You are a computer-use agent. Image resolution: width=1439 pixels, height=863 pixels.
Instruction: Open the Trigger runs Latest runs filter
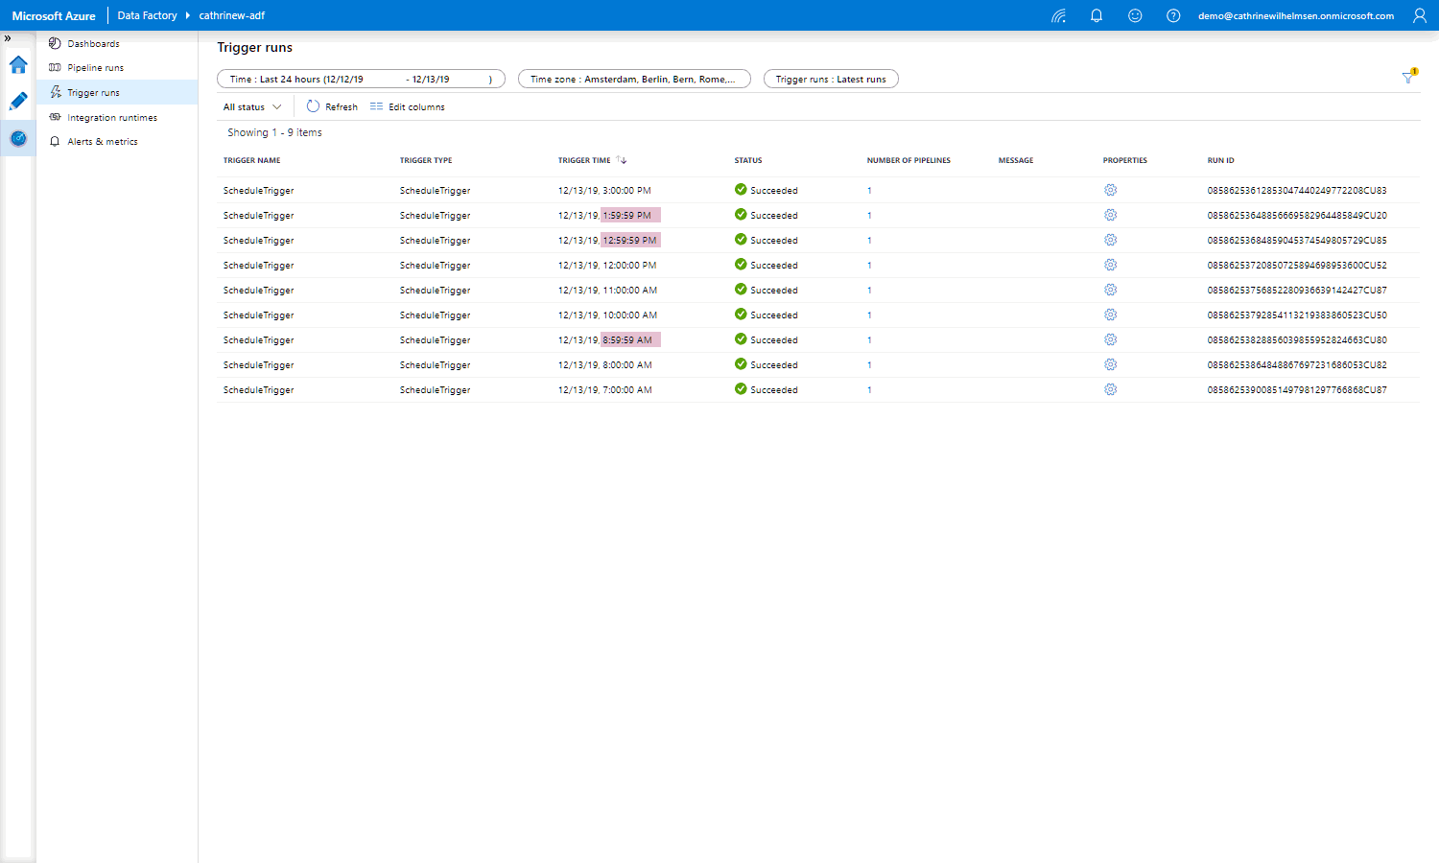point(831,80)
